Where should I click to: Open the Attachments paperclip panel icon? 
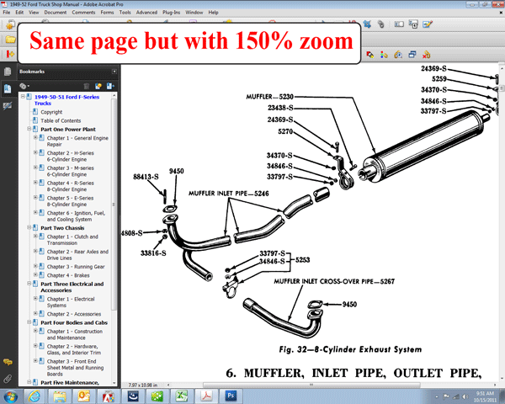(8, 379)
